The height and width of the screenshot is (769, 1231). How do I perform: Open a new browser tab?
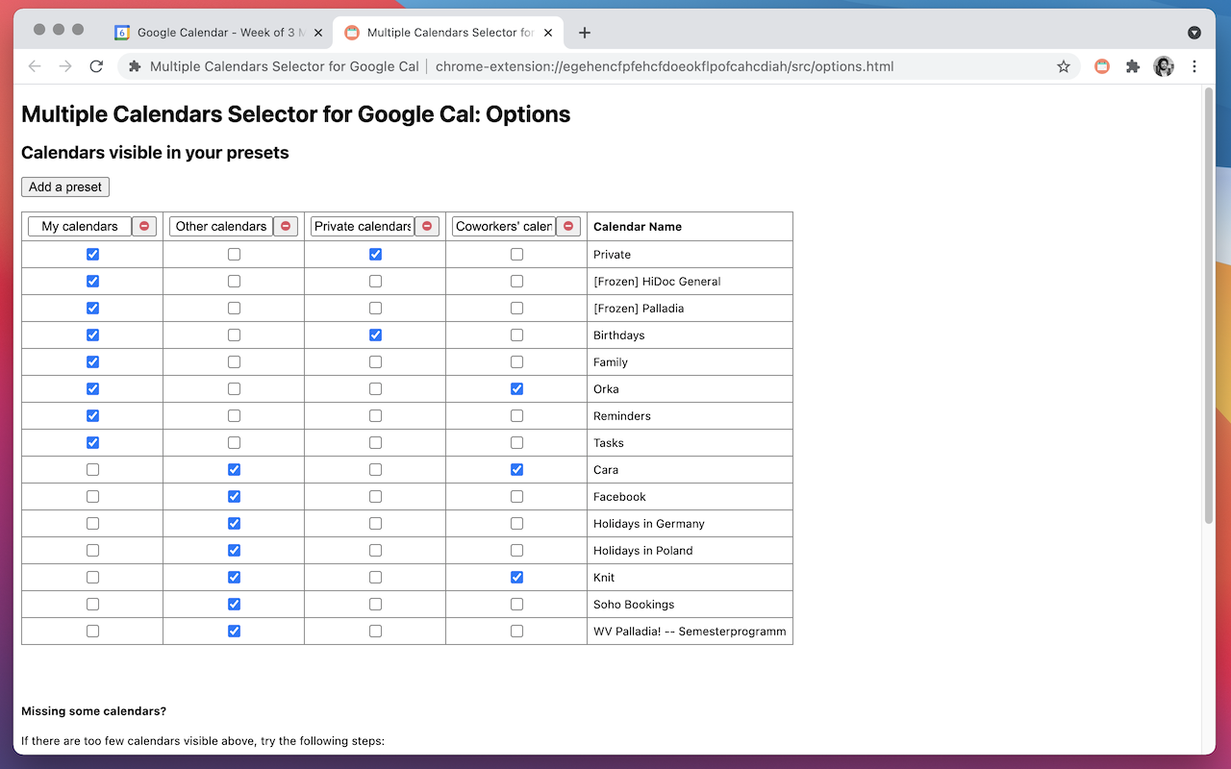coord(585,33)
